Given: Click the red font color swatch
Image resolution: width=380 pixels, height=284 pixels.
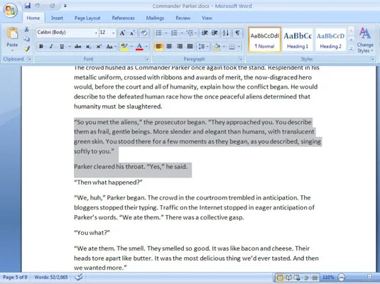Looking at the screenshot, I should 139,47.
